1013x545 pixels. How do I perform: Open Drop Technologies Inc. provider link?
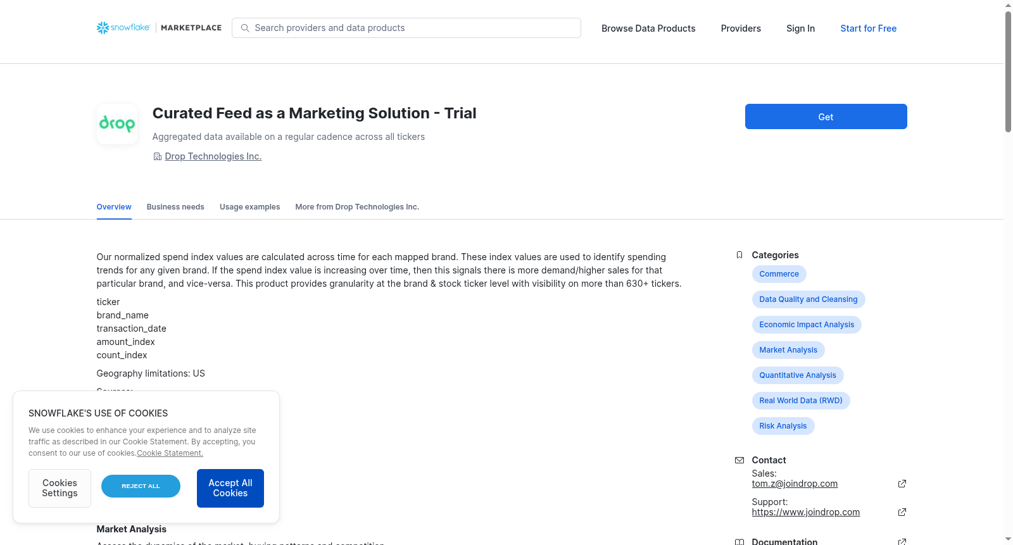tap(213, 156)
